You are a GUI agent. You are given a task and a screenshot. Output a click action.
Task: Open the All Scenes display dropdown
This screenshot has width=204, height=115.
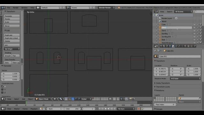click(x=183, y=11)
